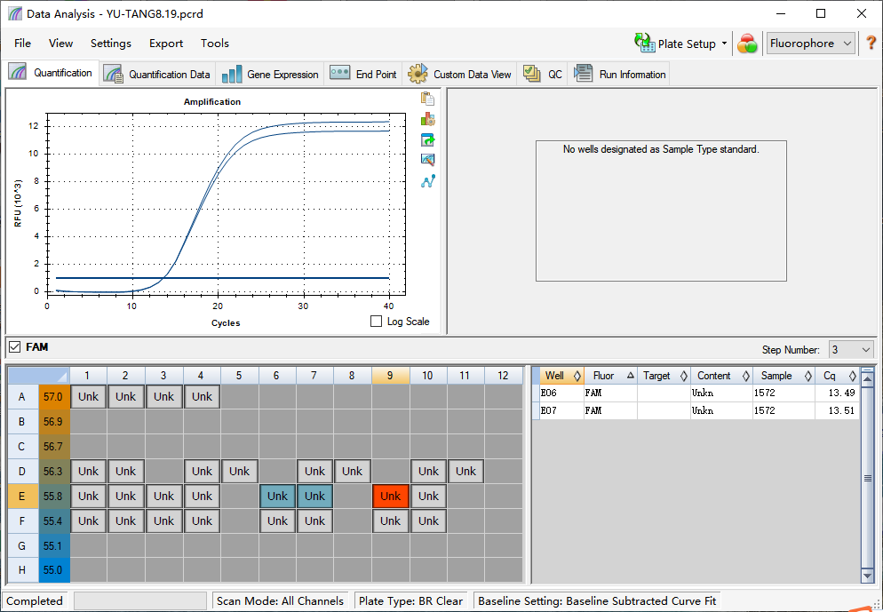
Task: Open the Step Number dropdown
Action: coord(851,350)
